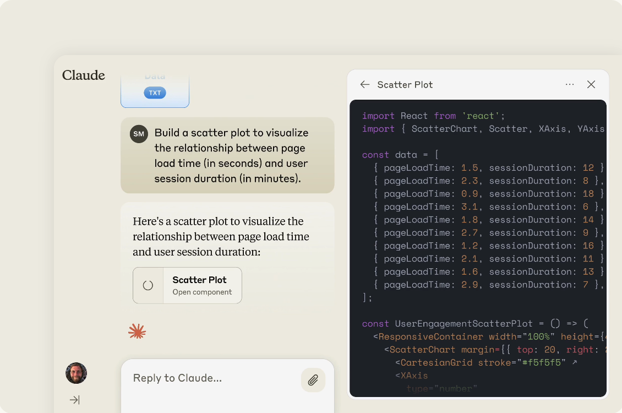Click the back arrow in the Scatter Plot header
Image resolution: width=622 pixels, height=413 pixels.
pos(364,84)
